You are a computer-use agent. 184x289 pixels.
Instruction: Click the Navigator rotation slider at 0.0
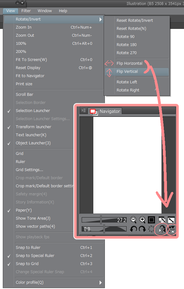click(x=104, y=229)
